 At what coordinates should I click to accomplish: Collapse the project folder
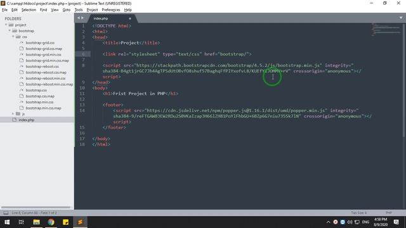coord(6,25)
